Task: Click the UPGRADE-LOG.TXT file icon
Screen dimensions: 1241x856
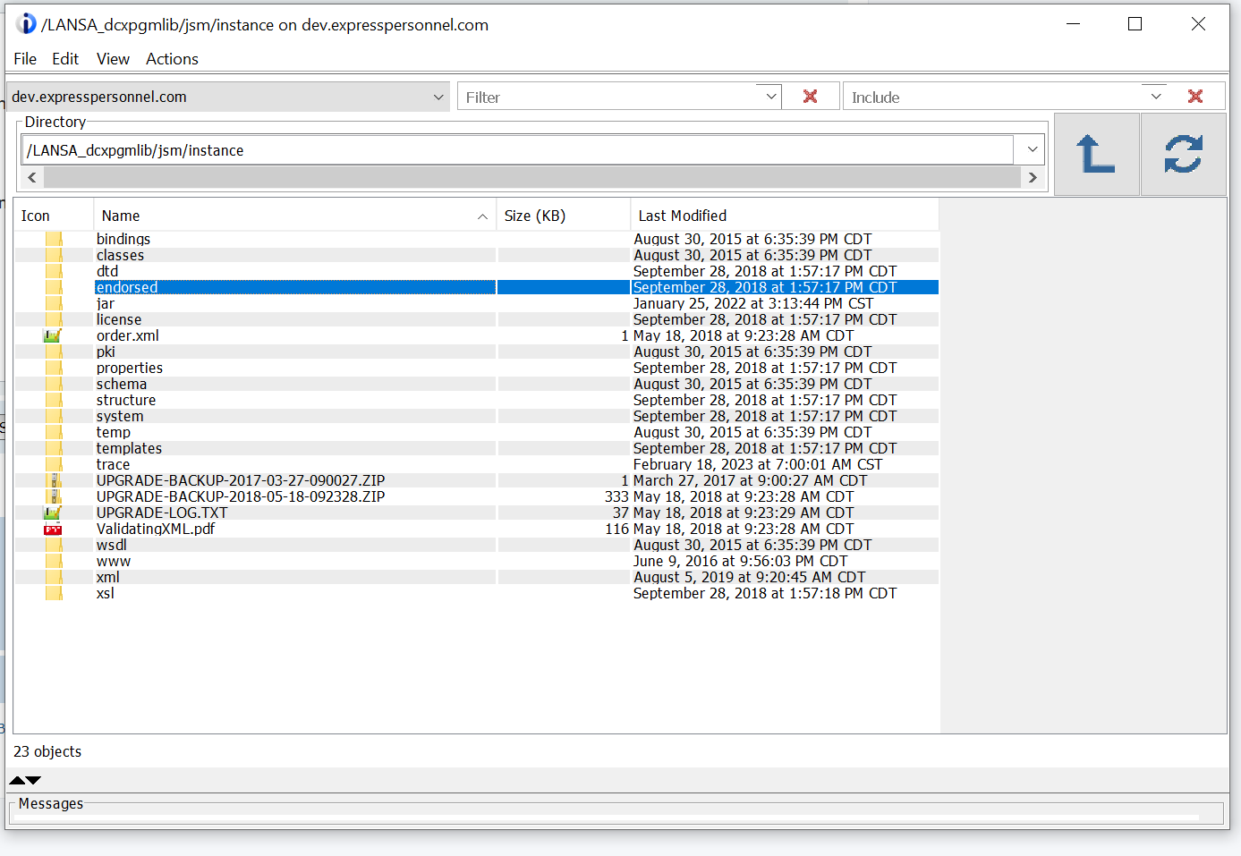Action: pos(53,513)
